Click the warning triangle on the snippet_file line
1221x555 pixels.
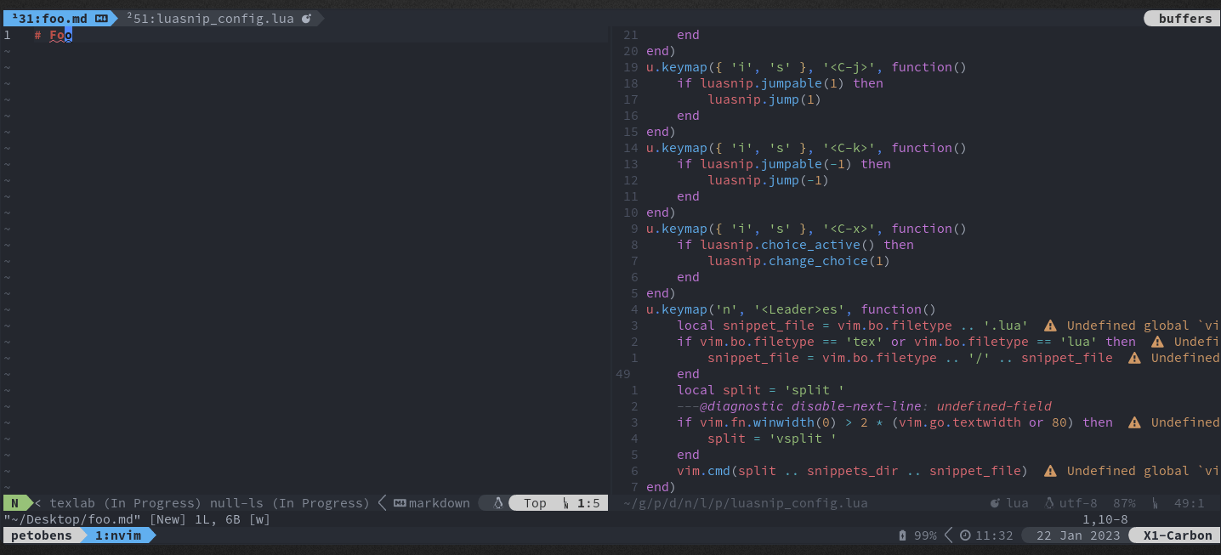(1134, 358)
